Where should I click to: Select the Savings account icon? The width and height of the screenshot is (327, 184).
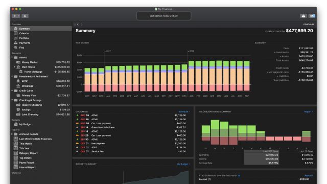18,109
